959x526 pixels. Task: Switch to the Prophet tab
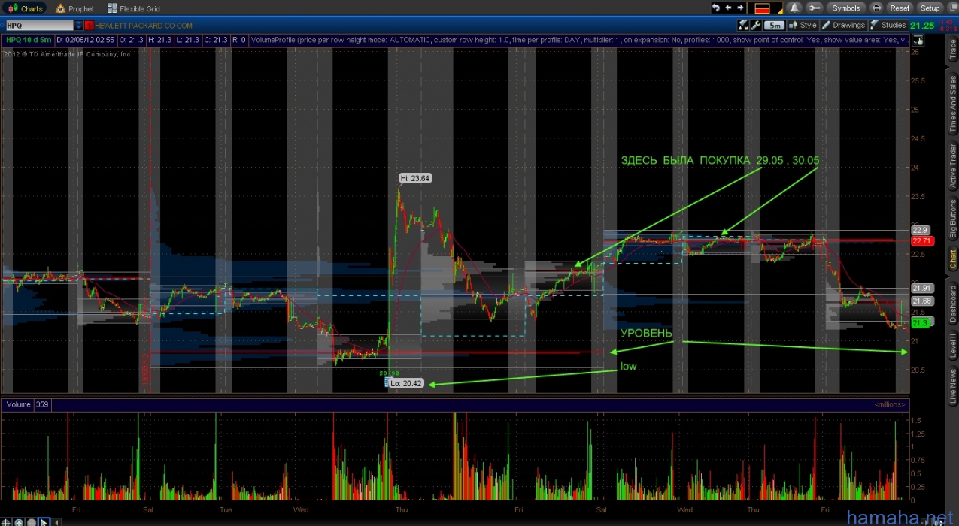pos(74,8)
